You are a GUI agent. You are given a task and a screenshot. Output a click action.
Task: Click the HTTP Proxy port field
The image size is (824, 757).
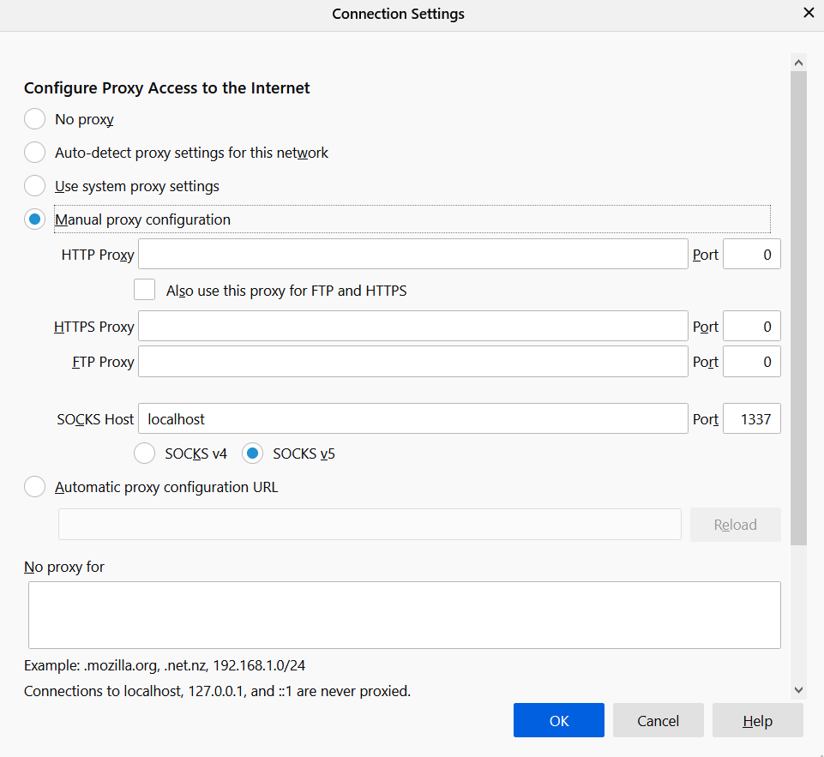coord(751,255)
